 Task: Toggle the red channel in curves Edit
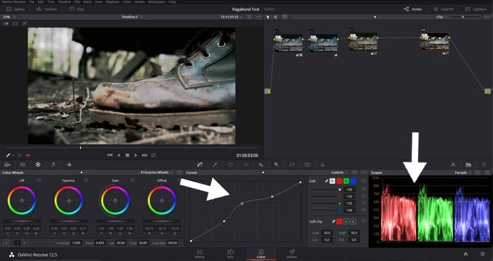340,181
